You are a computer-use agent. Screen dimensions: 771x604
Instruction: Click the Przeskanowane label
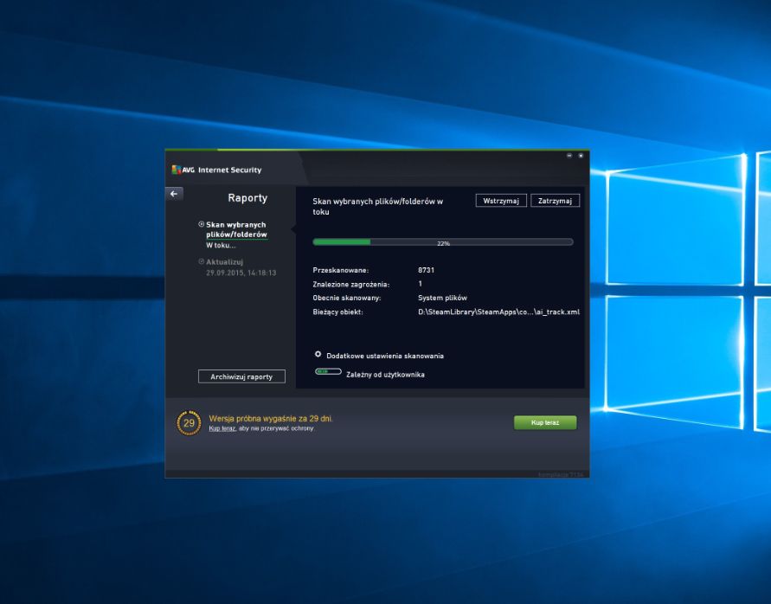pos(341,270)
